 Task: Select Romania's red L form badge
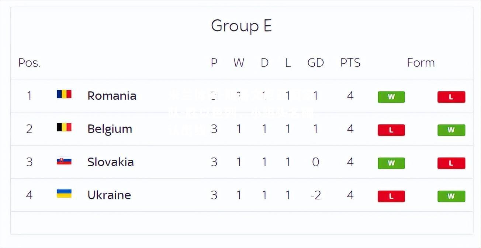(451, 97)
